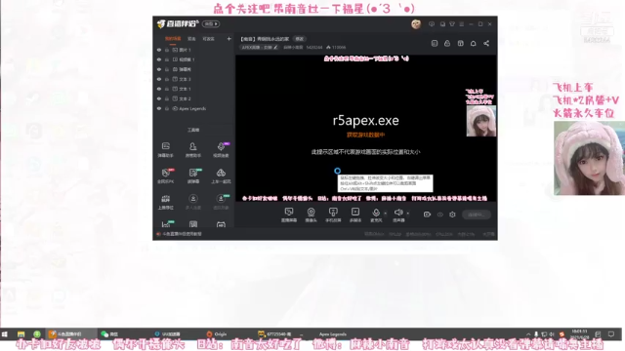
Task: Select the webcam thumbnail in the preview
Action: point(481,121)
